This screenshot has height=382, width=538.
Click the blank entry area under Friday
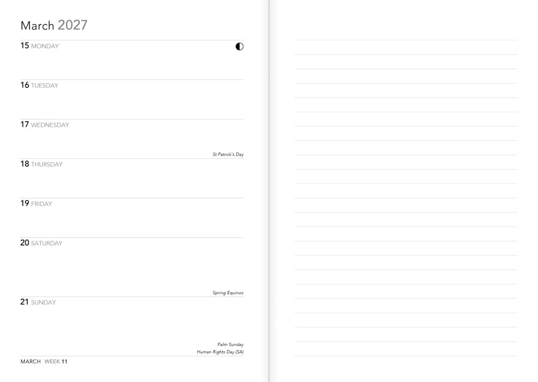tap(132, 223)
